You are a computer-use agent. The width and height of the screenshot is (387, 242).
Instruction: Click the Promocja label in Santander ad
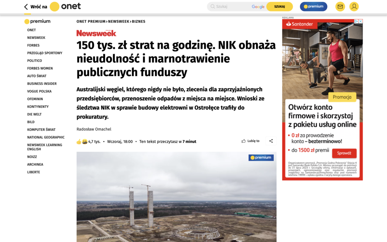coord(342,97)
